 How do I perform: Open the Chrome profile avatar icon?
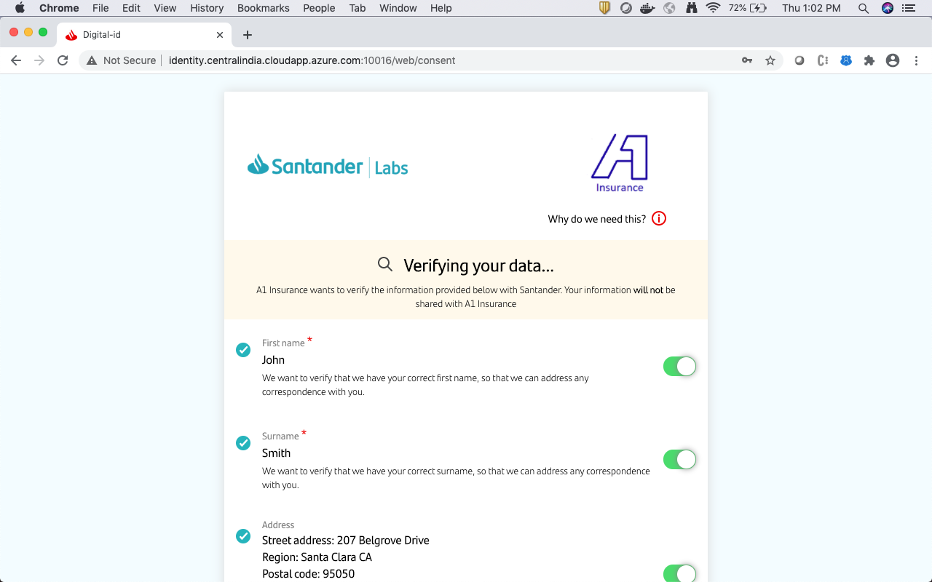(x=893, y=60)
